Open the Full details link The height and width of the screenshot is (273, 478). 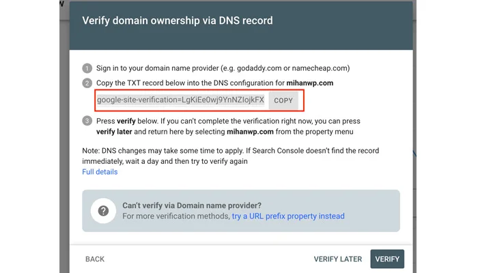pos(100,172)
